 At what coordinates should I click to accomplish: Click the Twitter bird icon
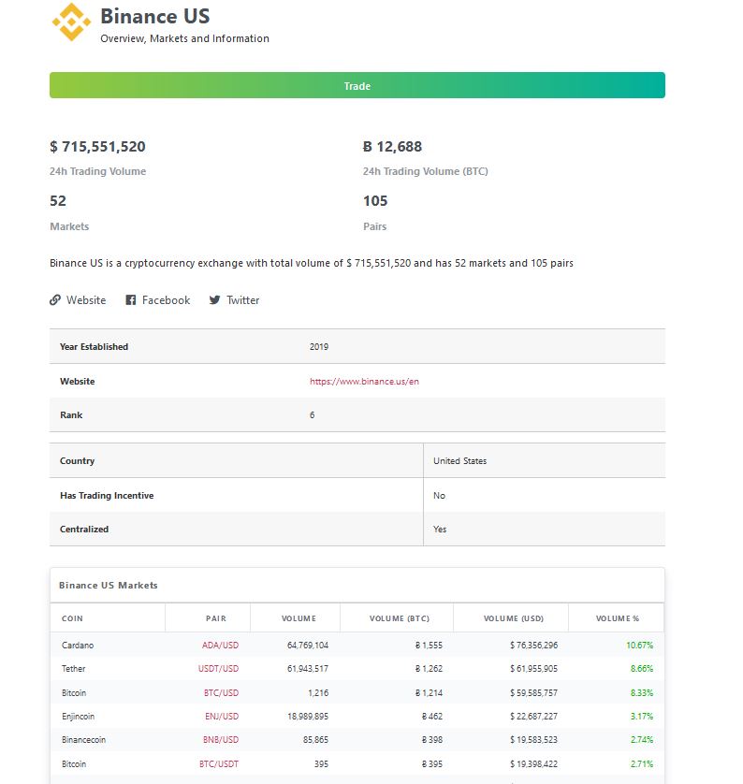pyautogui.click(x=214, y=300)
